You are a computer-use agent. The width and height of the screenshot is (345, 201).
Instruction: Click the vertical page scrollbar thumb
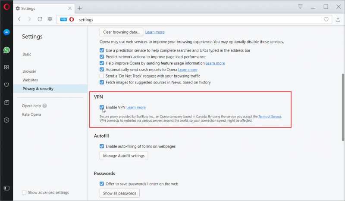point(343,108)
